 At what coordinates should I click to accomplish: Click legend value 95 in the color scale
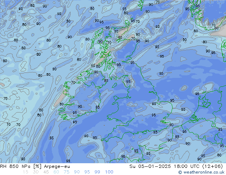click(x=87, y=172)
